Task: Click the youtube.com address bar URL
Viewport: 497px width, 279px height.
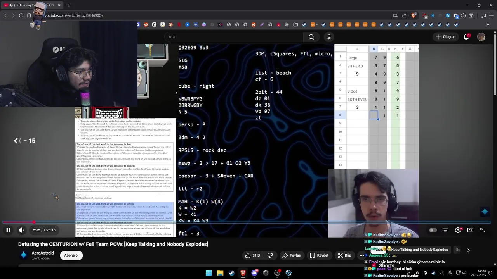Action: [74, 15]
